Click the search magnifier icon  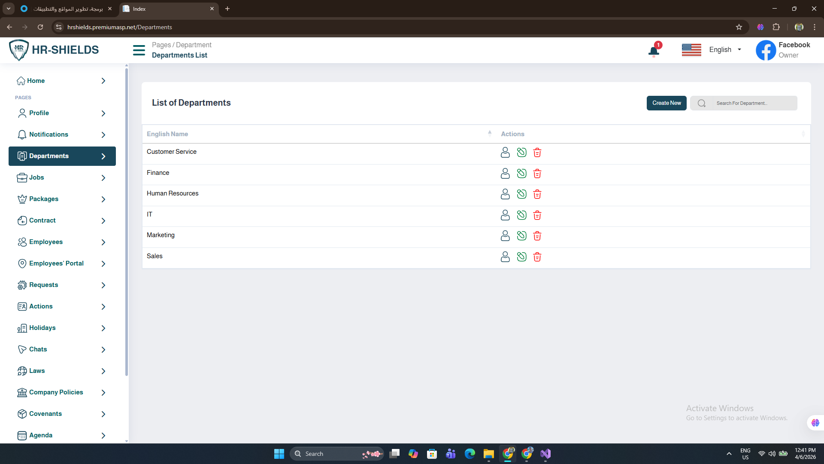[x=701, y=103]
